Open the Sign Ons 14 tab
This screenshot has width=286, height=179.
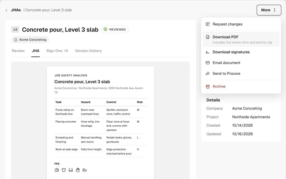pyautogui.click(x=57, y=51)
